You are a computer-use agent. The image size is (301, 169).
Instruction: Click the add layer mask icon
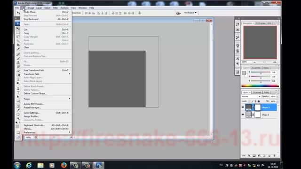pyautogui.click(x=254, y=156)
